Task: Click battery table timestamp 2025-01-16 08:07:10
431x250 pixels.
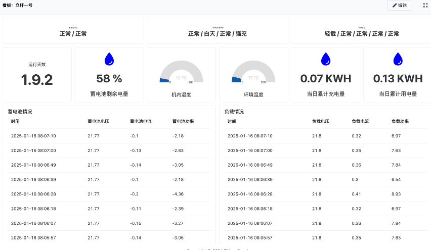Action: (33, 136)
